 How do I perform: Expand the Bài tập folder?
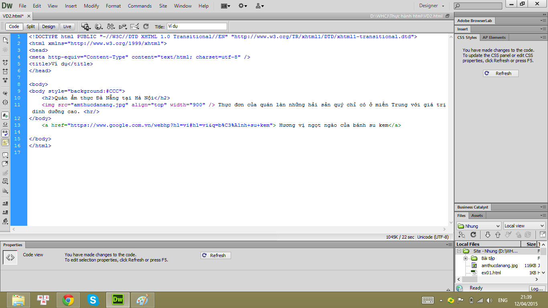tap(465, 258)
